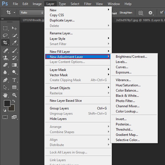Screen dimensions: 165x165
Task: Select the Dodge tool
Action: 14,72
